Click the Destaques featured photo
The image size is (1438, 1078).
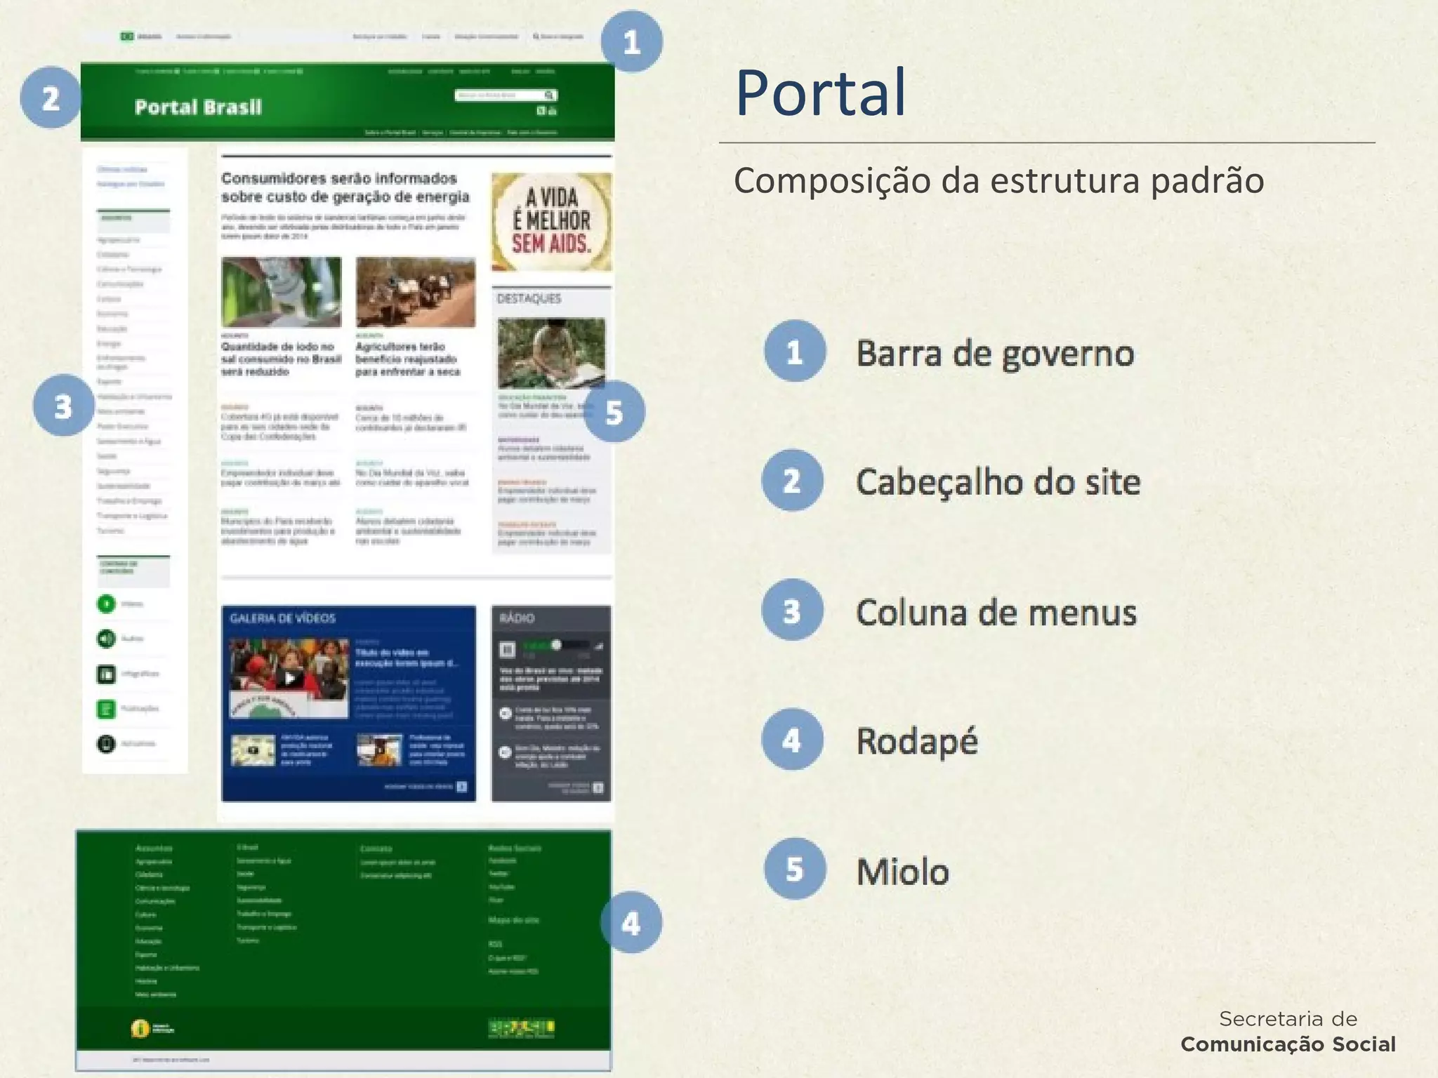tap(551, 353)
